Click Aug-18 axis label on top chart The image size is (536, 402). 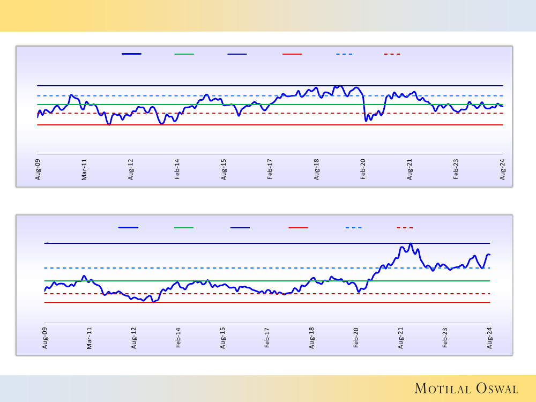point(317,169)
